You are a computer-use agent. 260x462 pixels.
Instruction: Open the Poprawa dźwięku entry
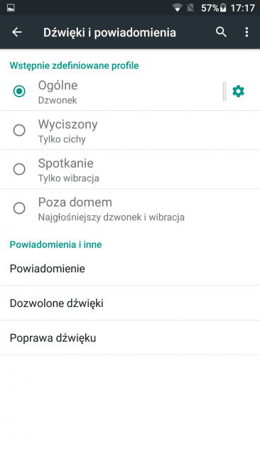coord(130,338)
